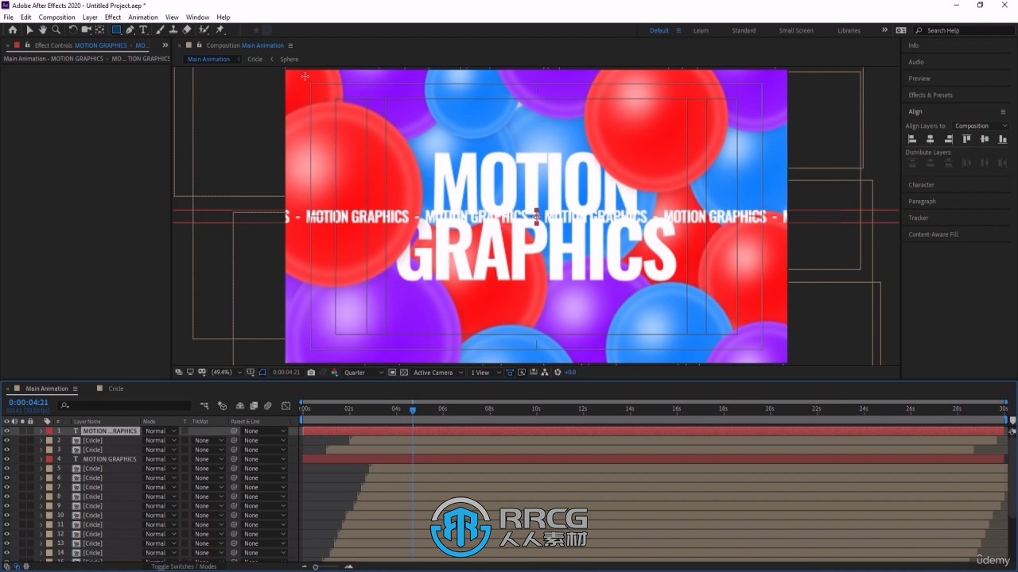Open layer 1 blending Mode Normal dropdown
Image resolution: width=1018 pixels, height=572 pixels.
click(161, 431)
